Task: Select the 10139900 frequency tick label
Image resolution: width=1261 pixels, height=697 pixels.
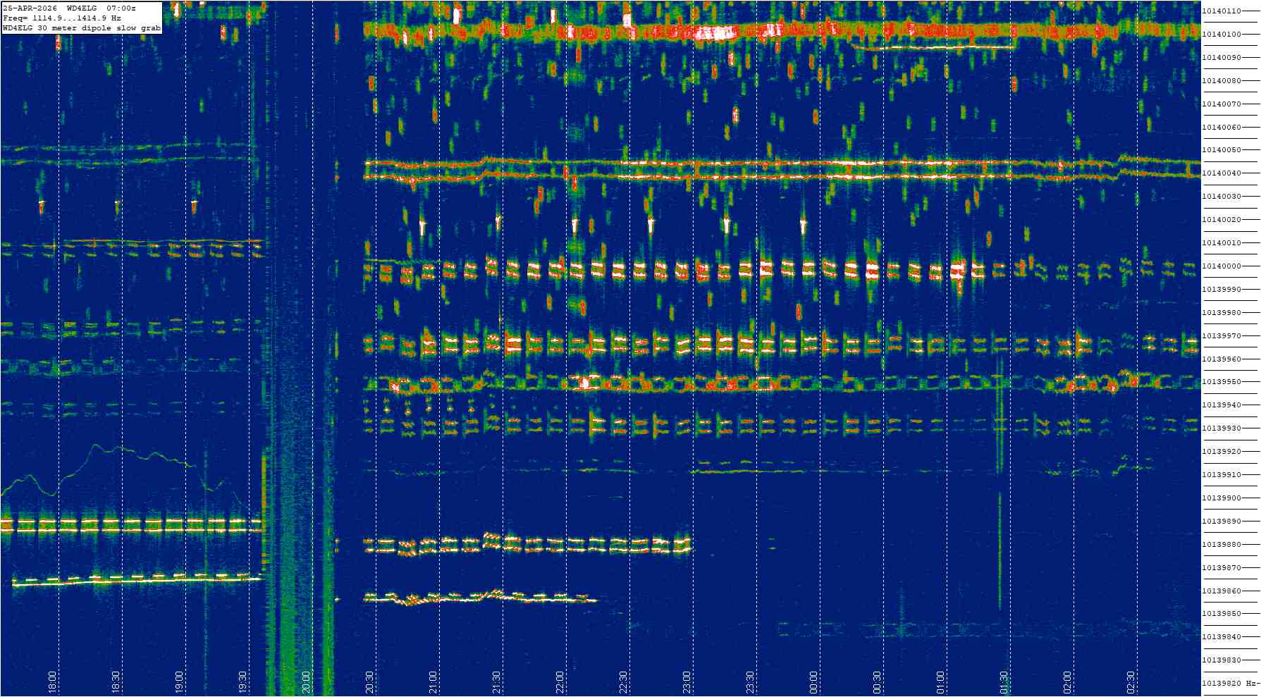Action: [x=1222, y=498]
